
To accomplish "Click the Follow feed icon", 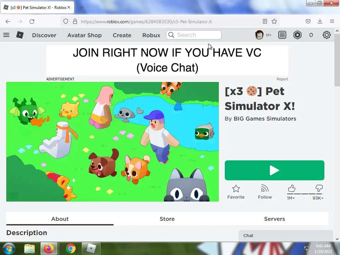I will point(265,189).
